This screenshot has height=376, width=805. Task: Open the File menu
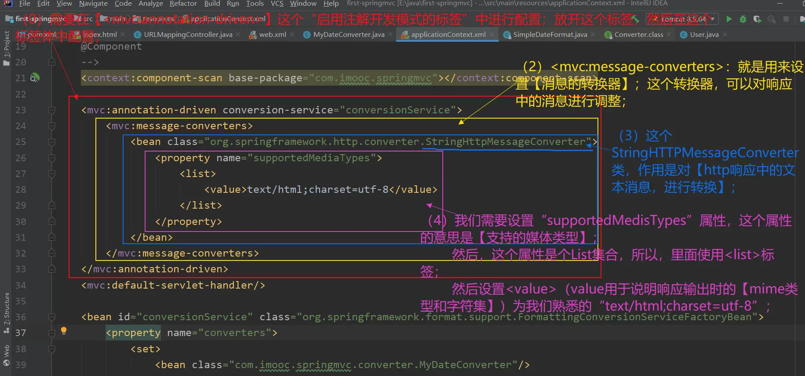[x=25, y=4]
